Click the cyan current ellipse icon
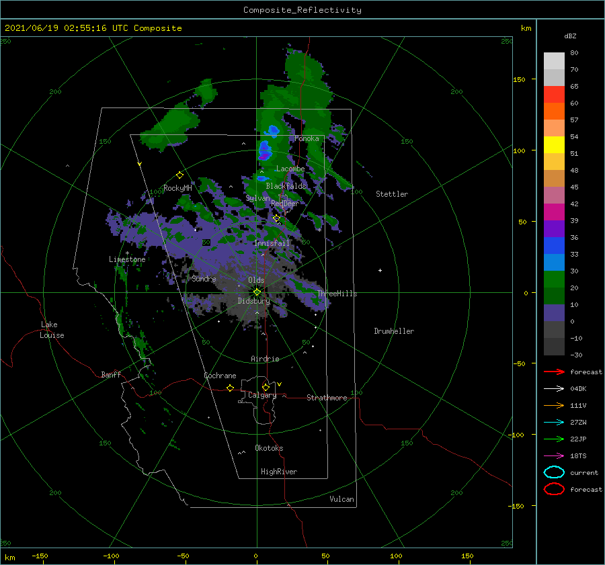The width and height of the screenshot is (605, 565). 554,472
